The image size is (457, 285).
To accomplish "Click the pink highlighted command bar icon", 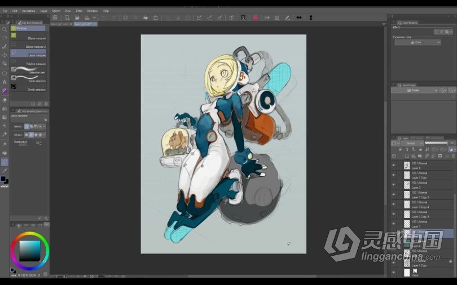I will pyautogui.click(x=256, y=17).
